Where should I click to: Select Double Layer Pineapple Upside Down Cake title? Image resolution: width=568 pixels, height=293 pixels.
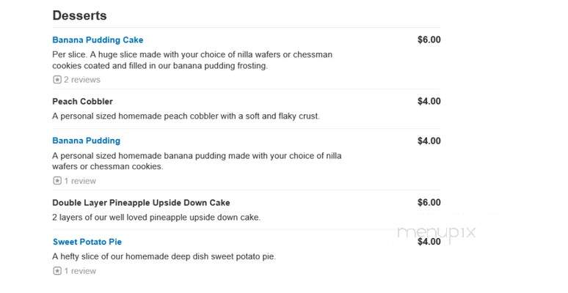(142, 203)
